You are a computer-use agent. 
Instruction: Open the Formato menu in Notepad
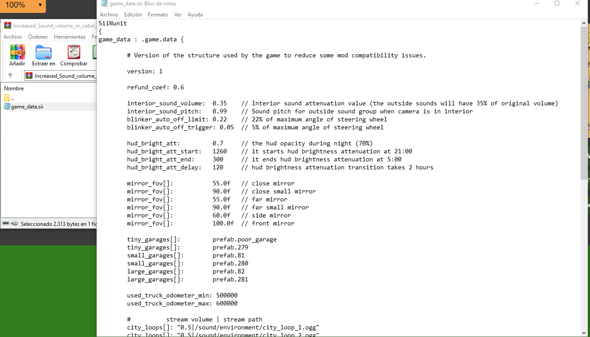pos(158,15)
